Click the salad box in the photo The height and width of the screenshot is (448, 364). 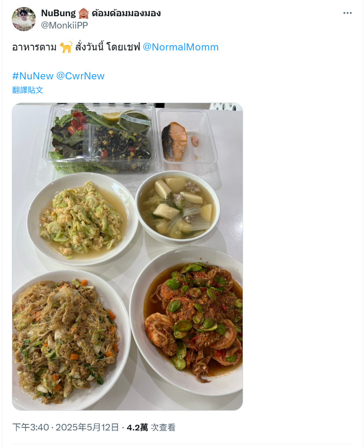coord(101,138)
